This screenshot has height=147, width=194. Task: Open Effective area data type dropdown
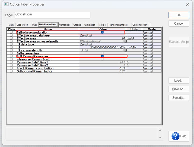click(102, 36)
